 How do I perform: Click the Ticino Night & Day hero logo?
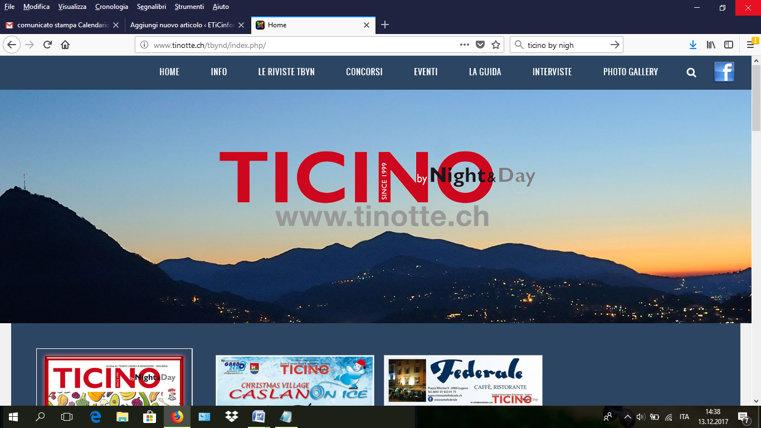[377, 188]
